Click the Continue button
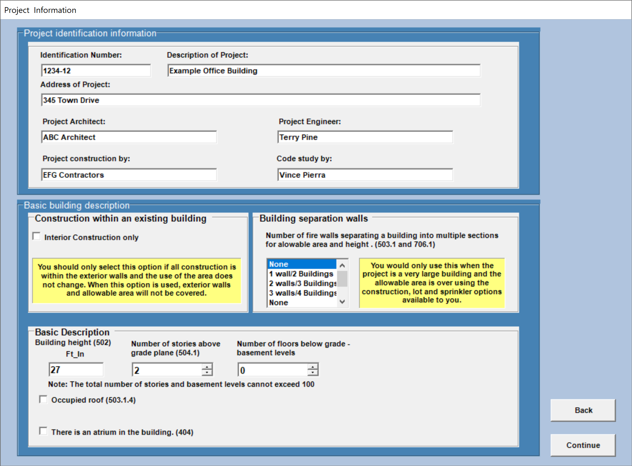The width and height of the screenshot is (632, 466). click(x=583, y=445)
